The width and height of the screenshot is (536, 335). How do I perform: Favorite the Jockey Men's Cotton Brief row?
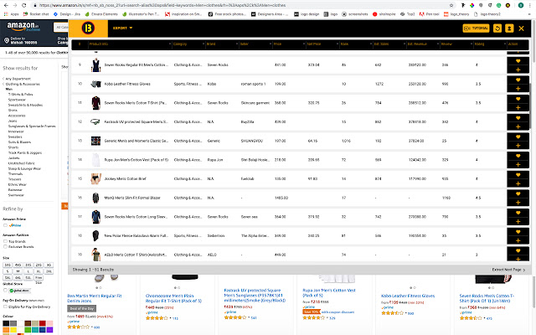coord(518,175)
